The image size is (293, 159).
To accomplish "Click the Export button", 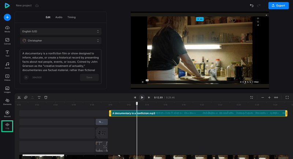I will click(278, 6).
